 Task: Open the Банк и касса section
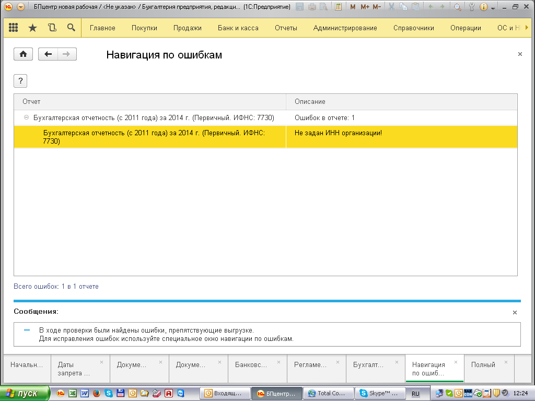[238, 28]
